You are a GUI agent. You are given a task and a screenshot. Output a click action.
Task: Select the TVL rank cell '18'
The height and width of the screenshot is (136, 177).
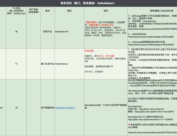[16, 108]
